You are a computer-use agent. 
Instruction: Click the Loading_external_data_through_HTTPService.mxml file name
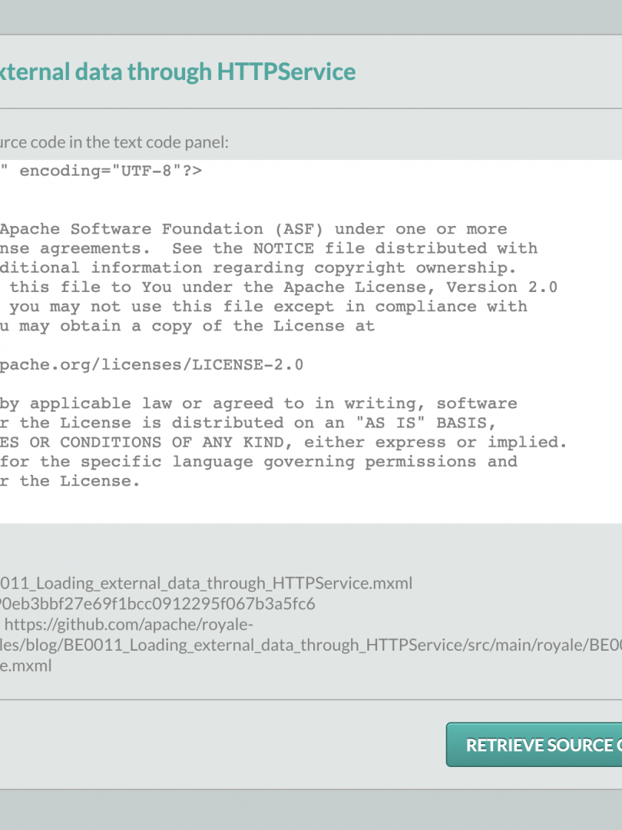click(206, 582)
